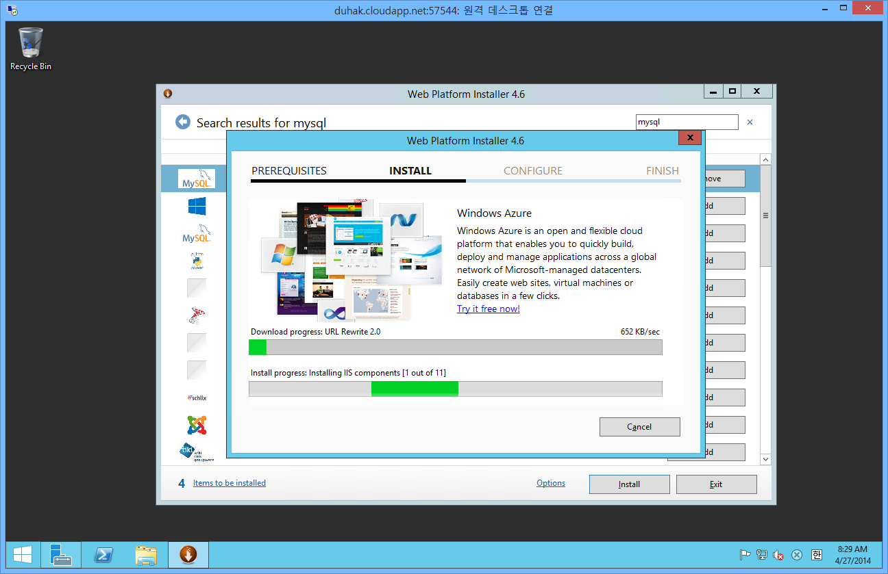Image resolution: width=888 pixels, height=574 pixels.
Task: Select the second, unhighlighted MySQL logo in the list
Action: coord(197,233)
